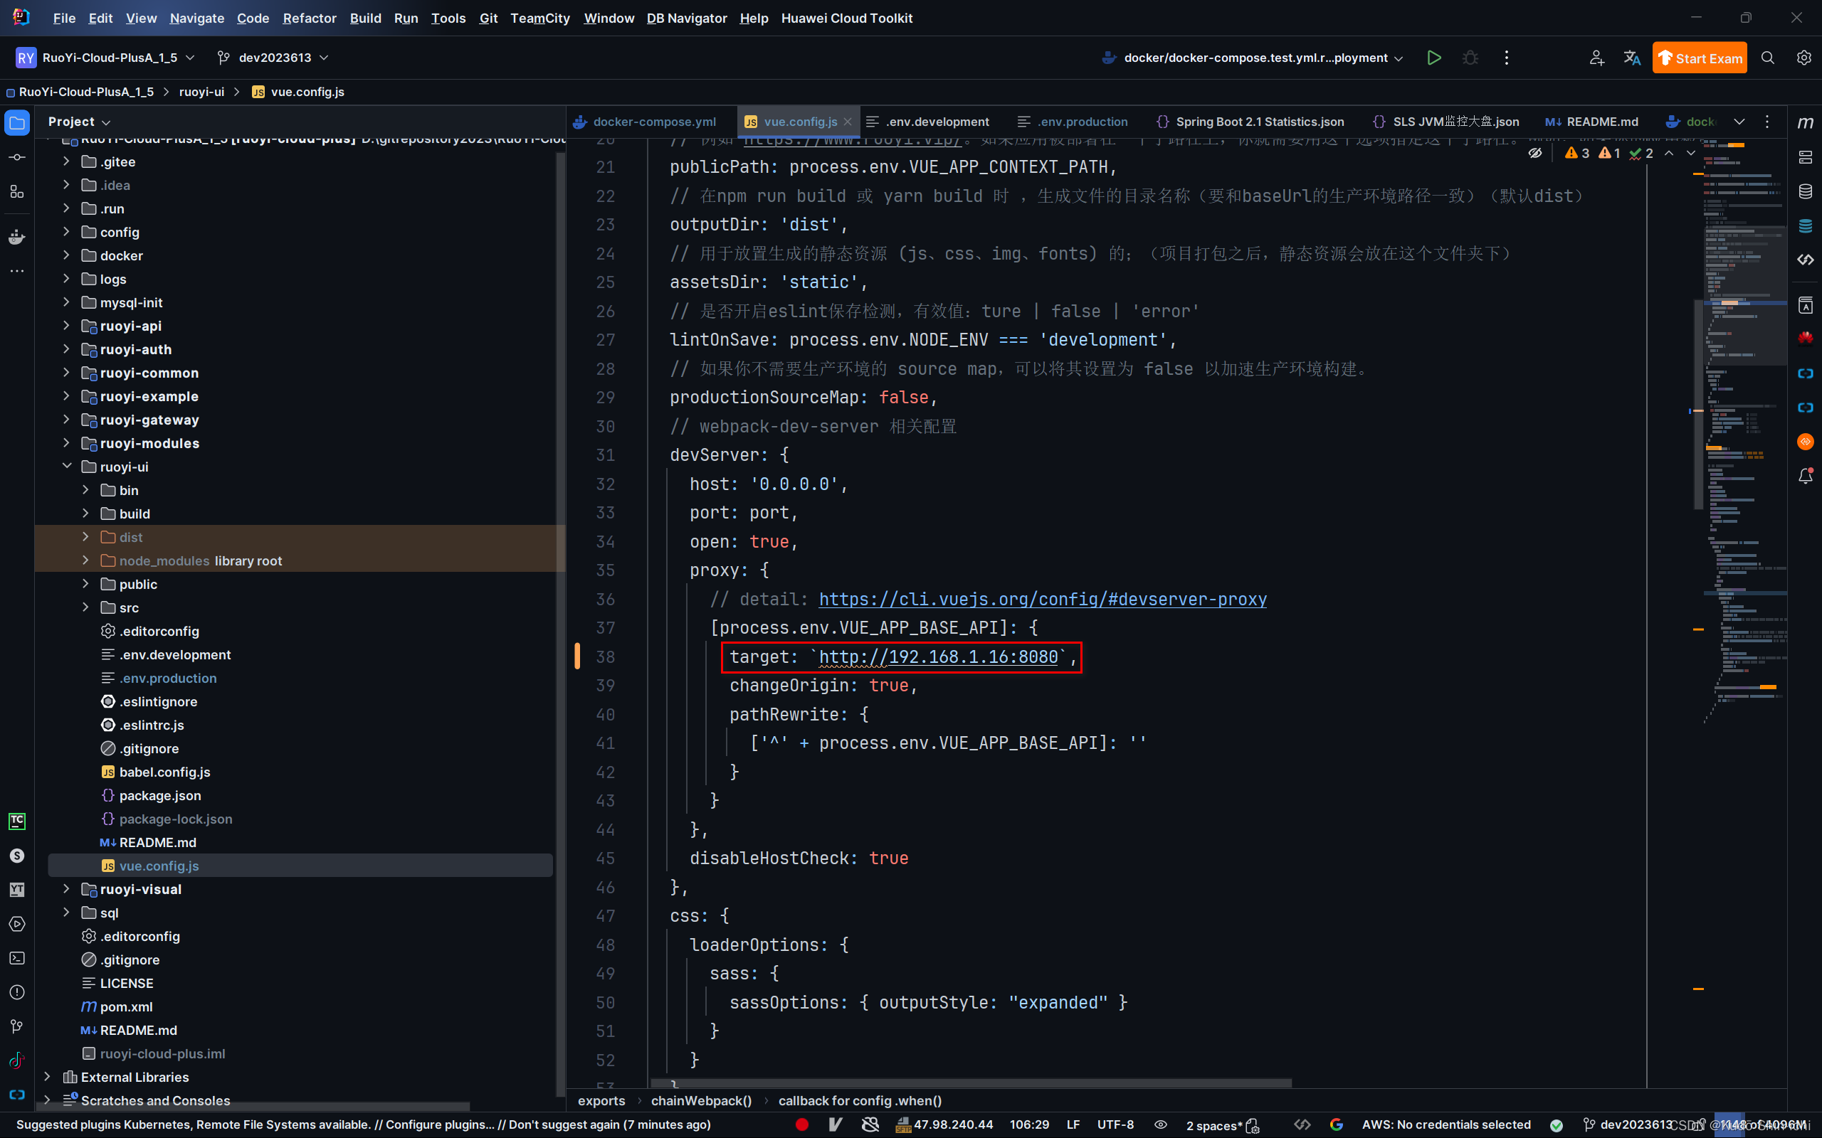
Task: Open the Problems tool window
Action: 16,992
